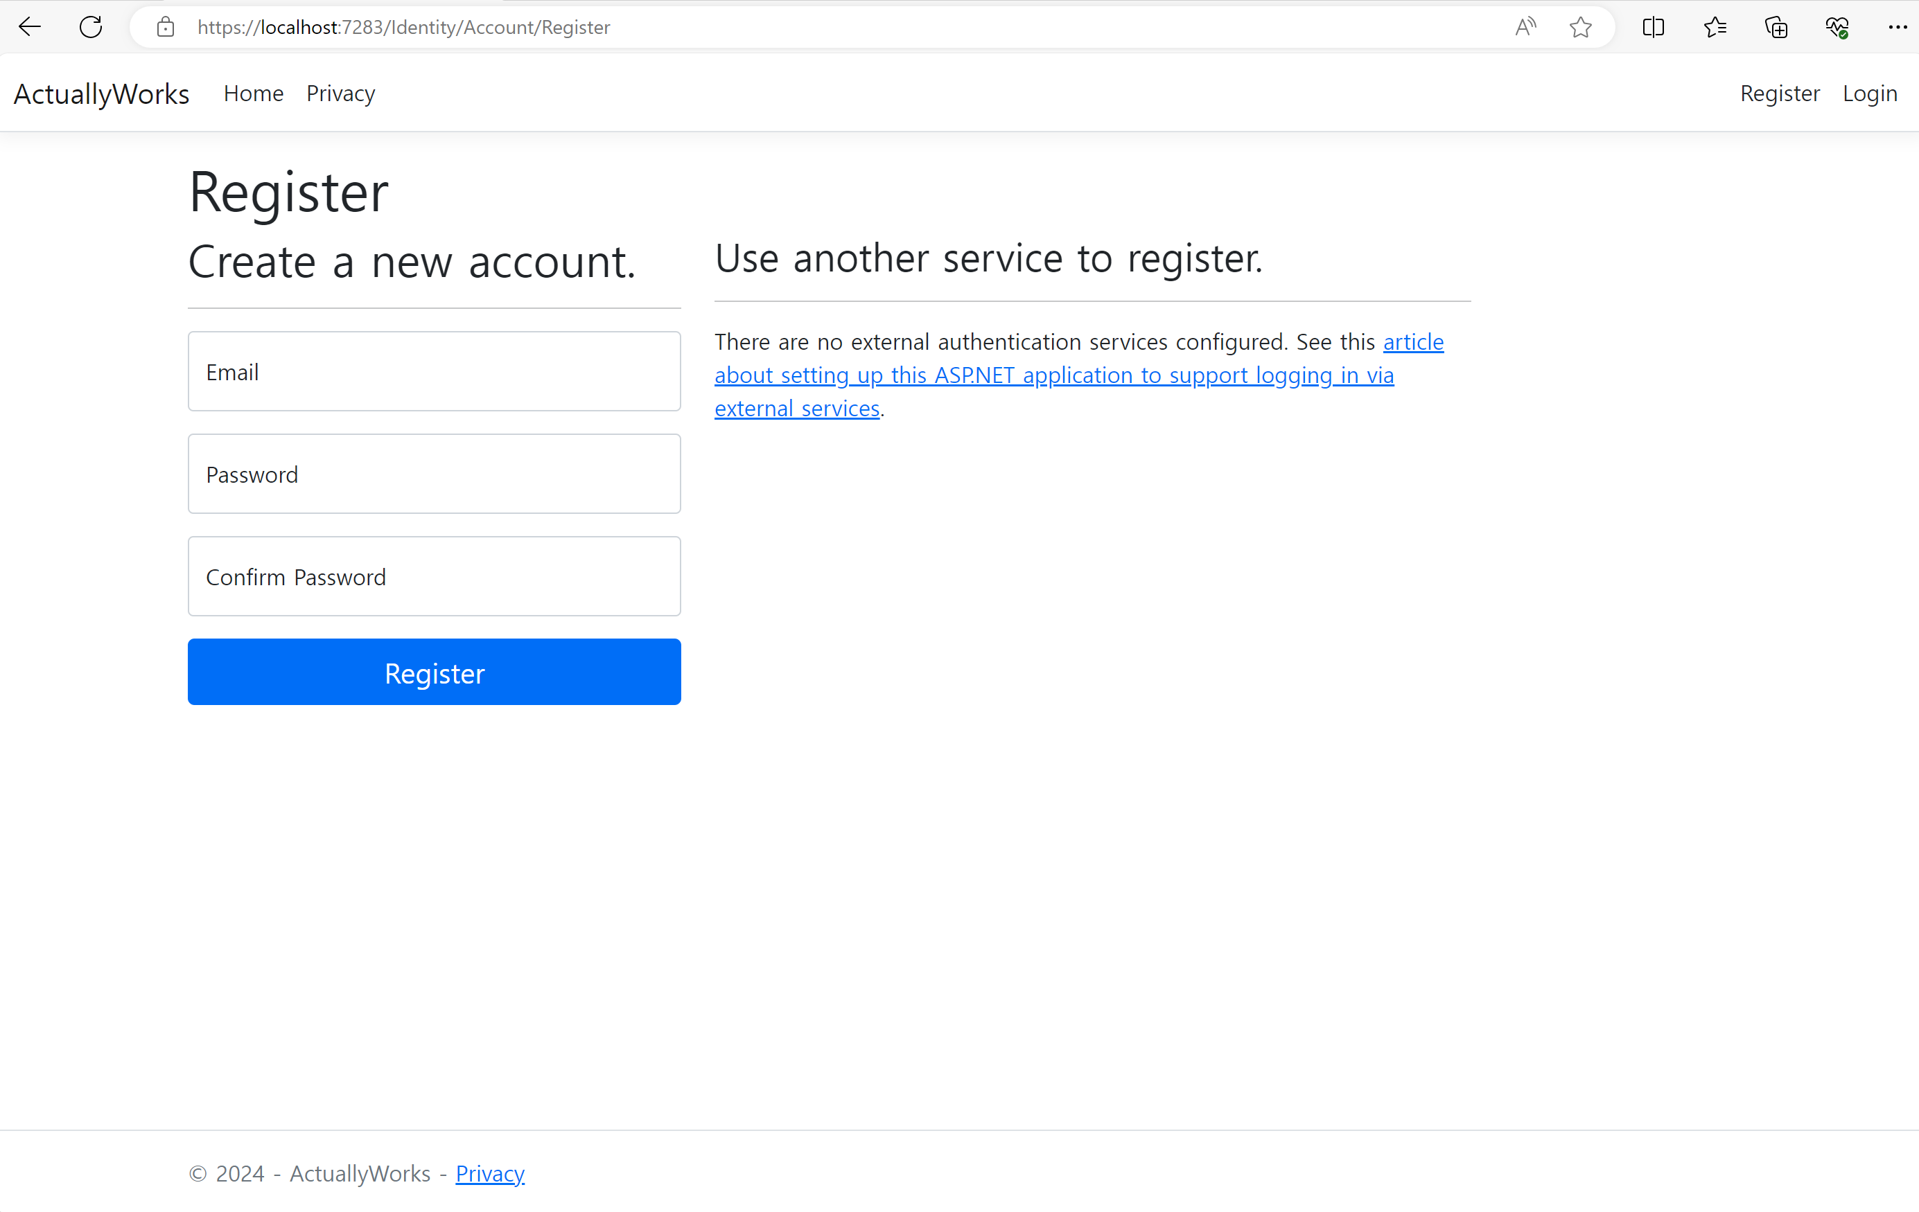Image resolution: width=1919 pixels, height=1212 pixels.
Task: Click Login link in navbar
Action: [1870, 94]
